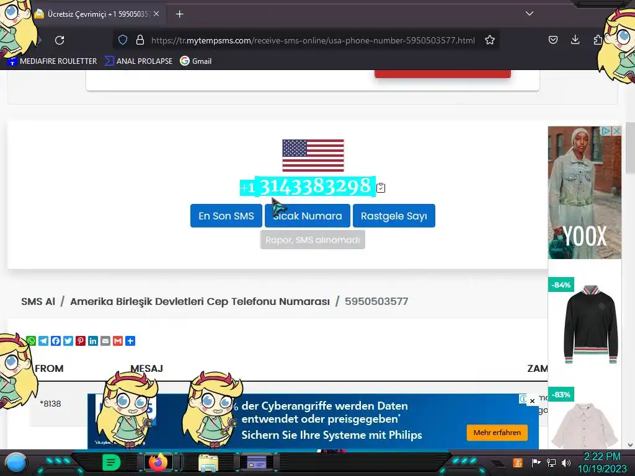Image resolution: width=635 pixels, height=476 pixels.
Task: Share via the Gmail icon
Action: (118, 341)
